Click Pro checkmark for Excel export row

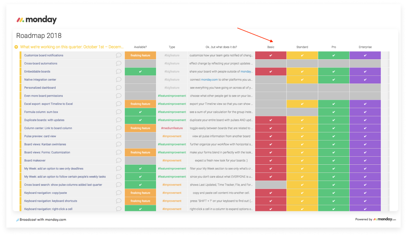(334, 104)
